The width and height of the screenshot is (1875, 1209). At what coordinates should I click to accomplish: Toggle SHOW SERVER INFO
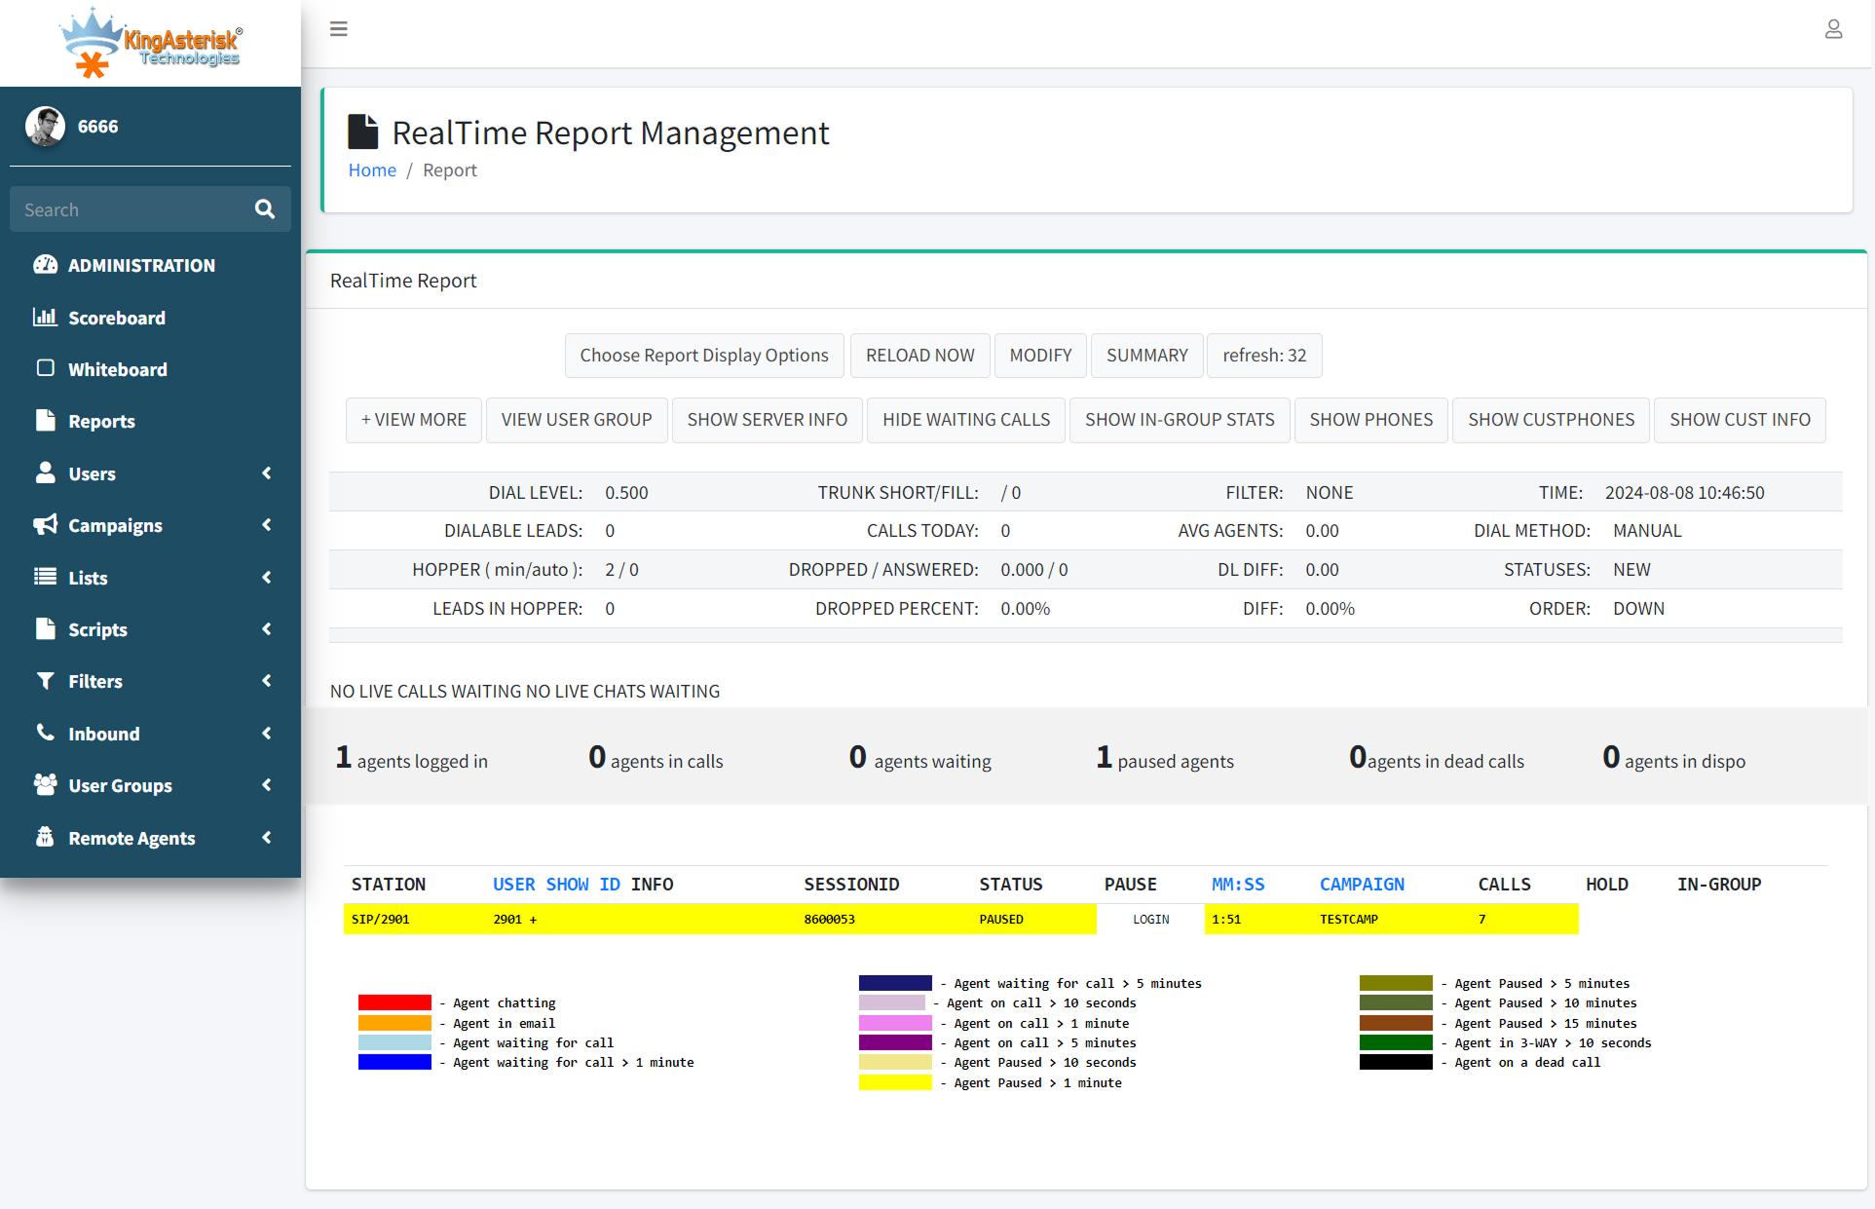coord(767,420)
